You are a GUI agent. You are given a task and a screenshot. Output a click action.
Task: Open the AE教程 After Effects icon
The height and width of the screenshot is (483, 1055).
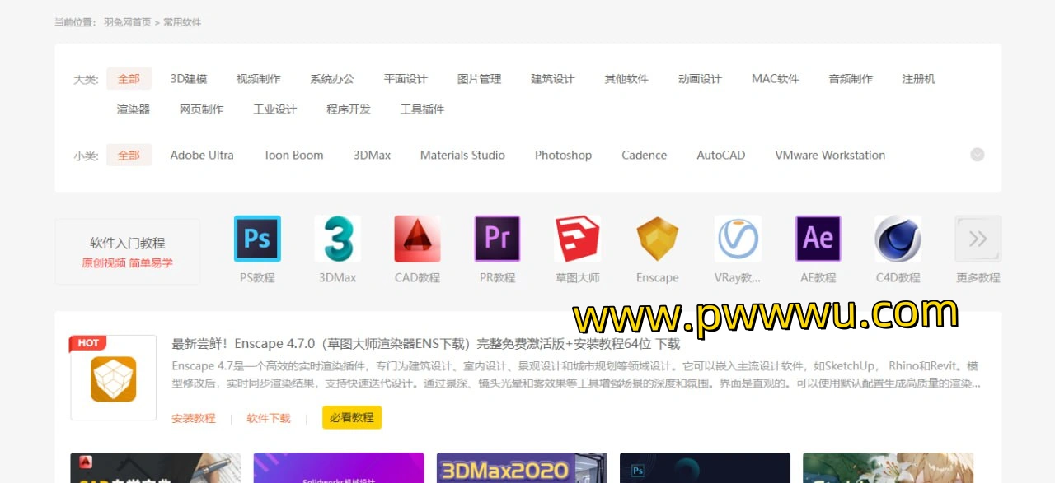[x=818, y=239]
